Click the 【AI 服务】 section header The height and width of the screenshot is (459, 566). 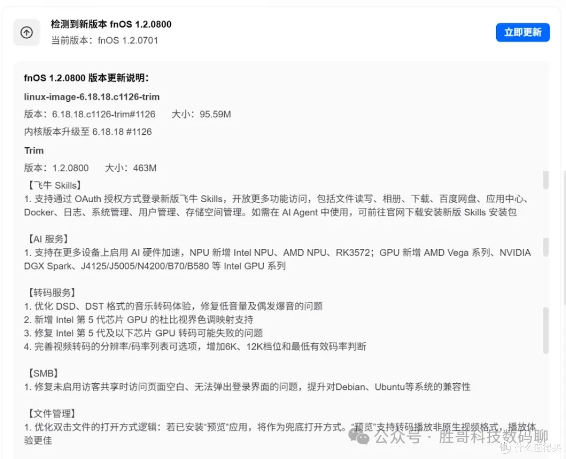47,239
